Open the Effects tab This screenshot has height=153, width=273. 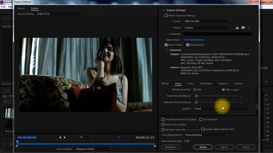[165, 84]
